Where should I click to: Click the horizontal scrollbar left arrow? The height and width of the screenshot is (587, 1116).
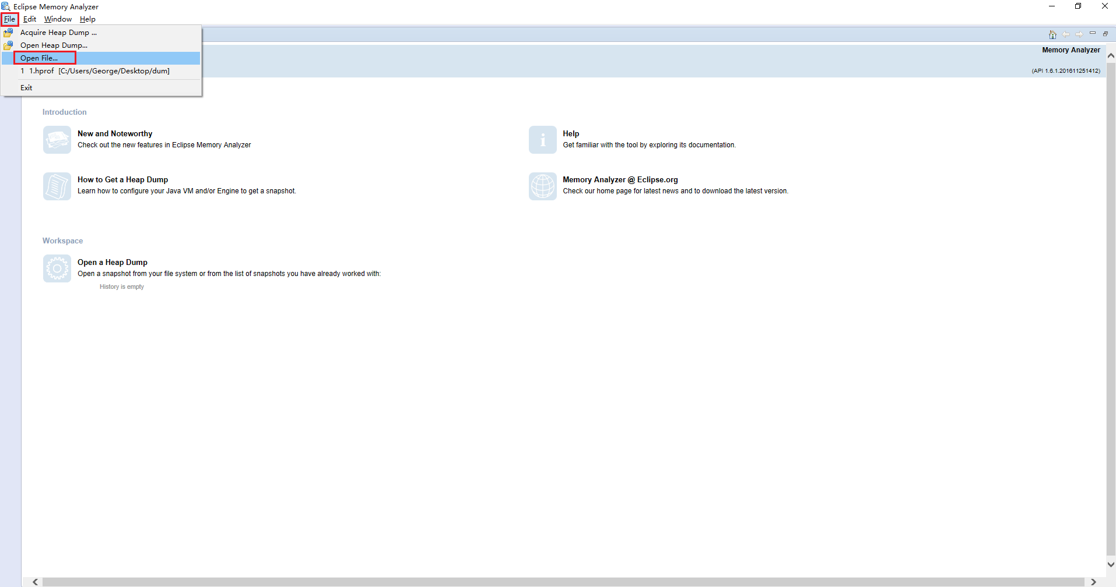pos(36,582)
